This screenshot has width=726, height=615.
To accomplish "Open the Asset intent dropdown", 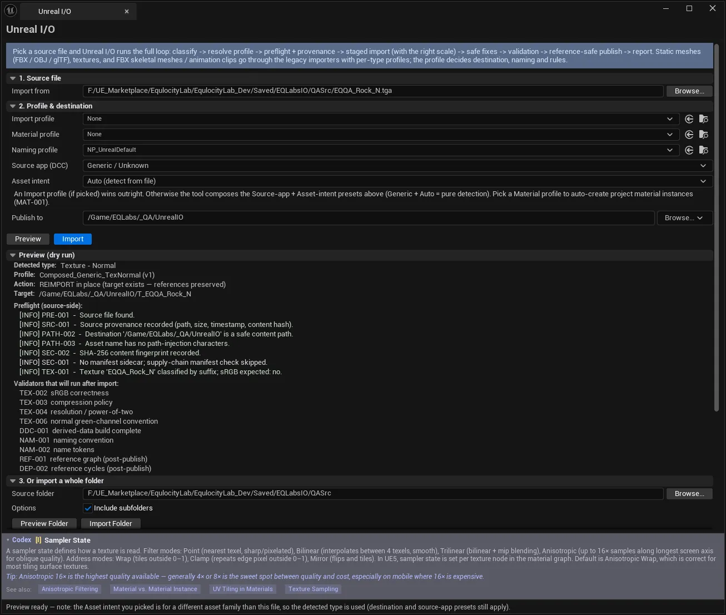I will coord(397,181).
